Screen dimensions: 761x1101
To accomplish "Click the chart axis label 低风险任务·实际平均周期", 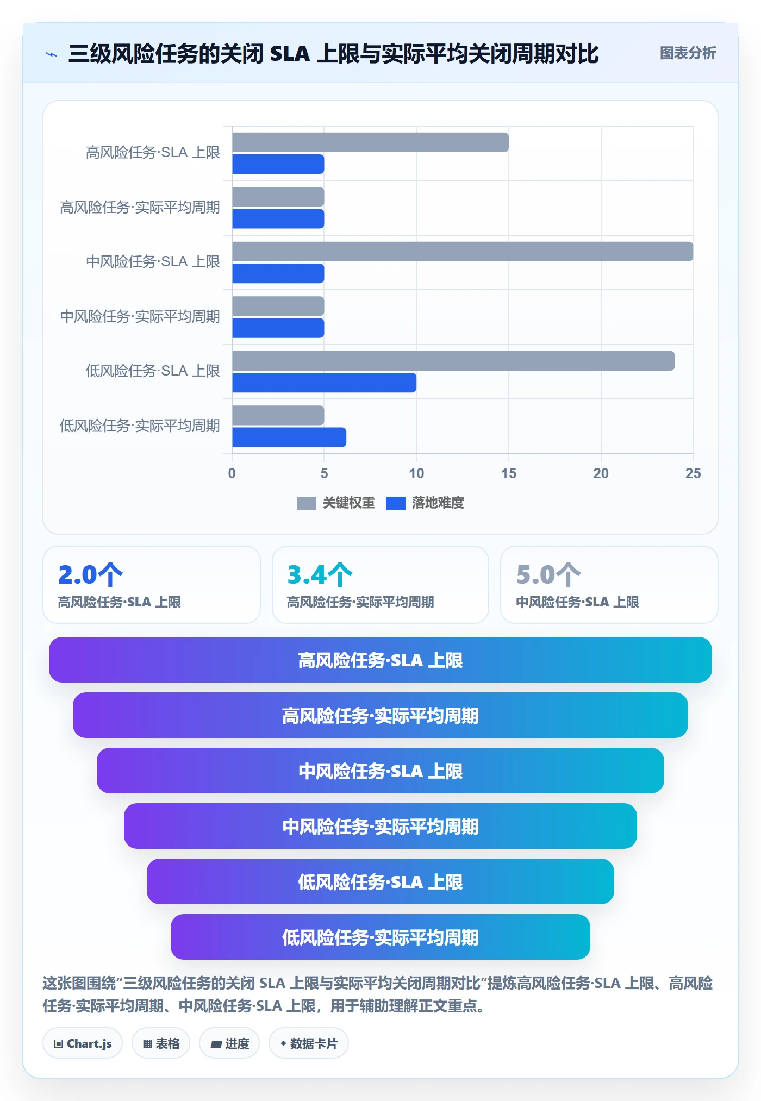I will coord(140,426).
